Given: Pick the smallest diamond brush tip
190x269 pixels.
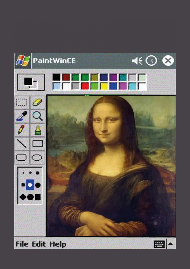Looking at the screenshot, I should (x=23, y=173).
